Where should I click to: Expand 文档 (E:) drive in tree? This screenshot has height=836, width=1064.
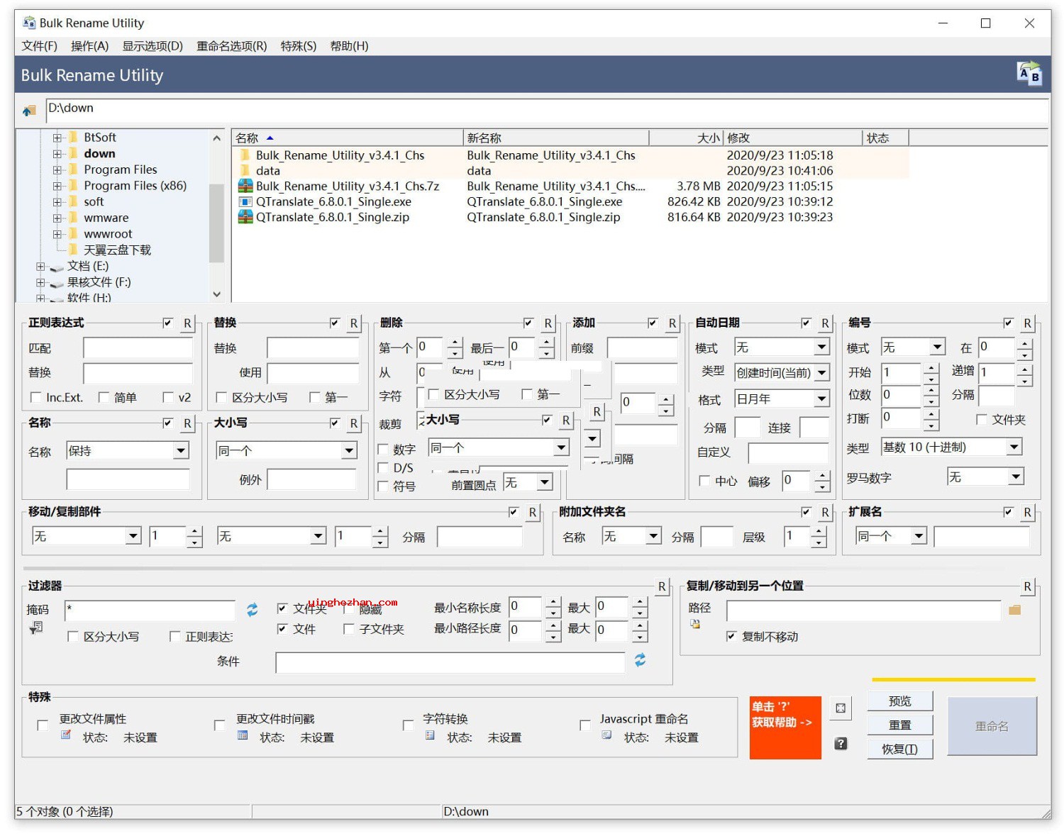click(x=40, y=267)
